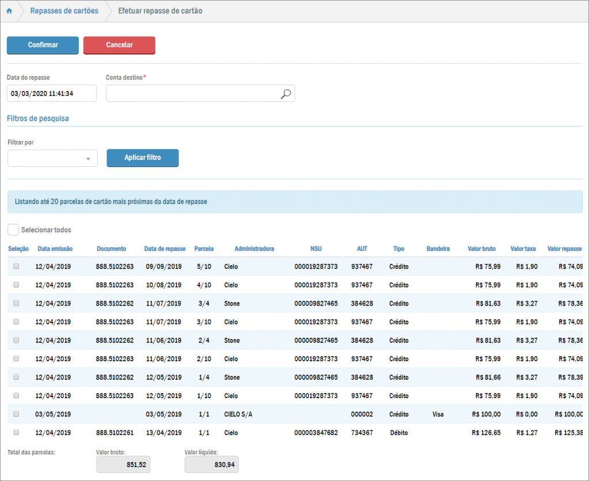589x481 pixels.
Task: Click the Aplicar filtro button
Action: (143, 158)
